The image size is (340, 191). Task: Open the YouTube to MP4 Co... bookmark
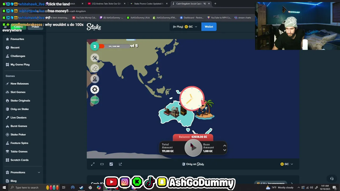click(219, 18)
